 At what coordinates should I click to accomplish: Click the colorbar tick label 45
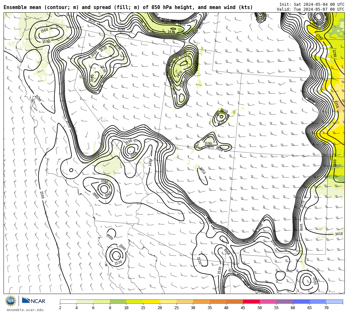pos(243,308)
